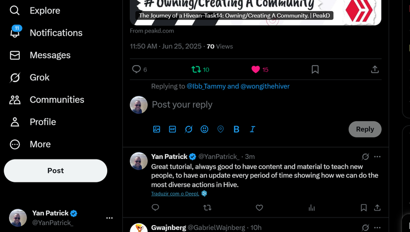Reply to Yan Patrick's comment
This screenshot has height=232, width=410.
[x=155, y=207]
